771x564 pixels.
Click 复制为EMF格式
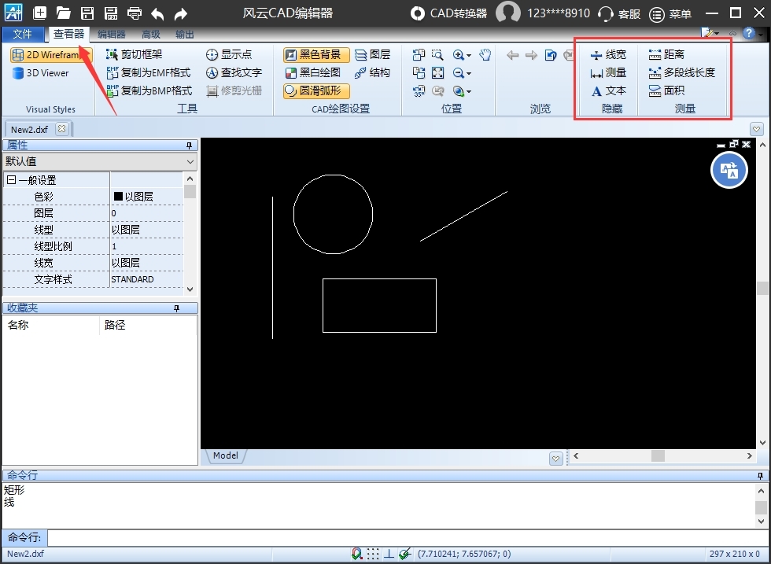pyautogui.click(x=149, y=73)
